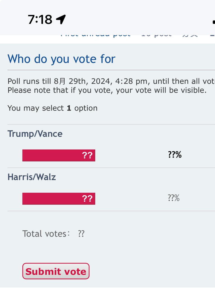Select the Trump/Vance poll option

pos(35,134)
